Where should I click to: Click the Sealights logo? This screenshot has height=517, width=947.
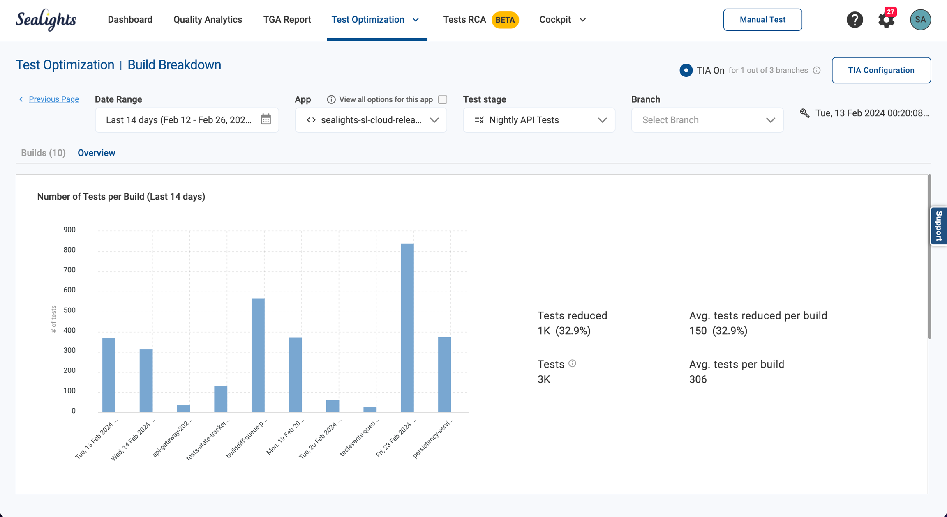[x=46, y=20]
